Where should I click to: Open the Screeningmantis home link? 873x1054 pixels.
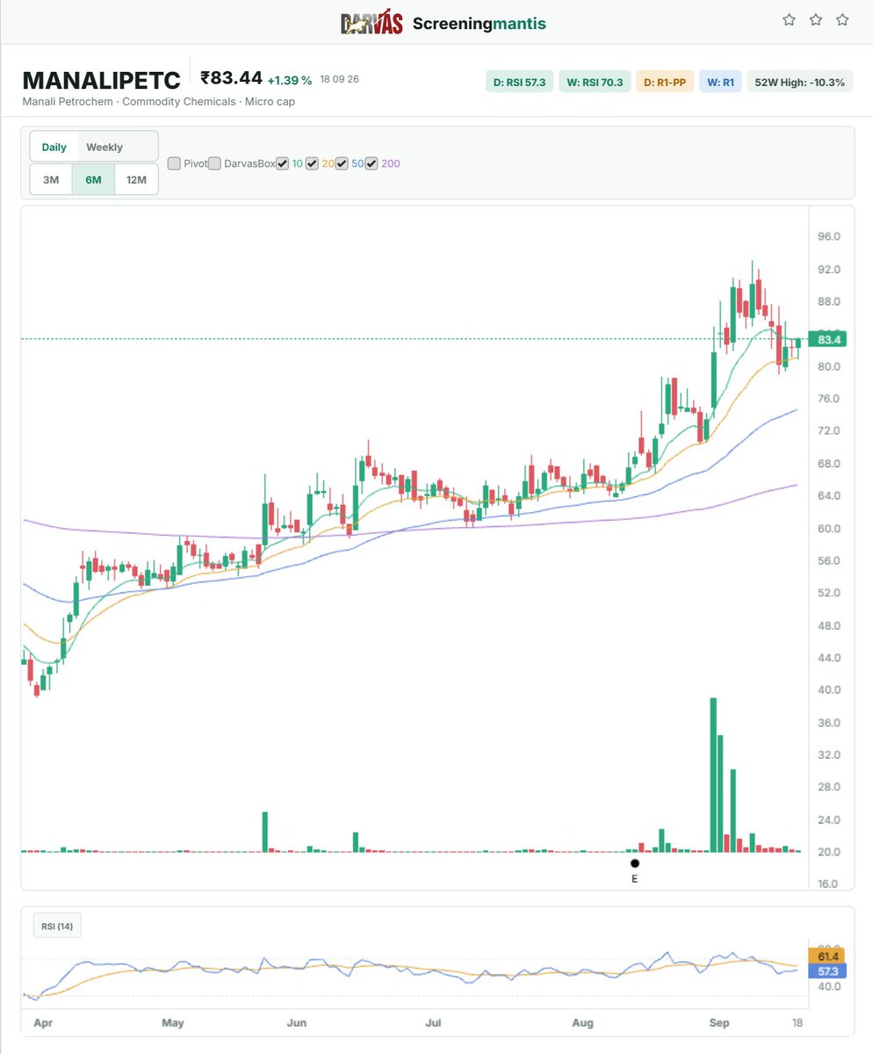480,24
